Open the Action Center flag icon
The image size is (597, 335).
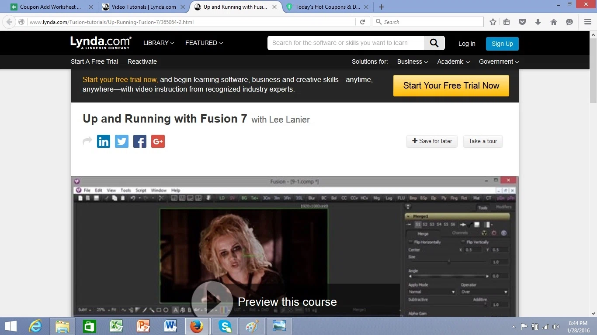click(524, 327)
